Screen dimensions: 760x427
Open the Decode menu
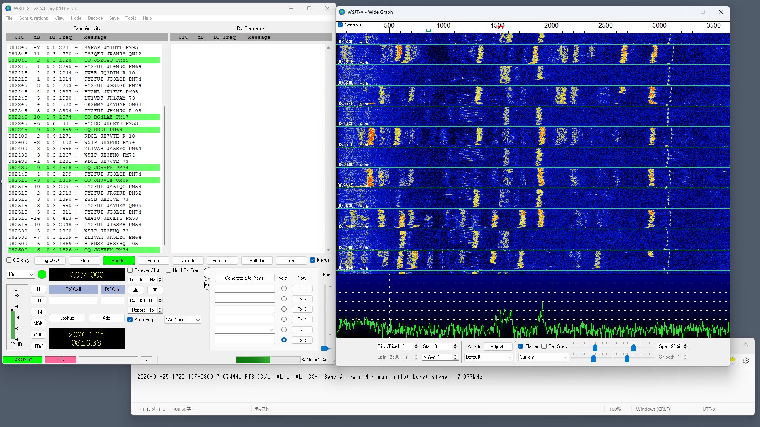click(x=95, y=18)
